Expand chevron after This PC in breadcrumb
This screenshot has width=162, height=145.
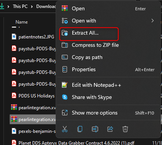coord(32,6)
